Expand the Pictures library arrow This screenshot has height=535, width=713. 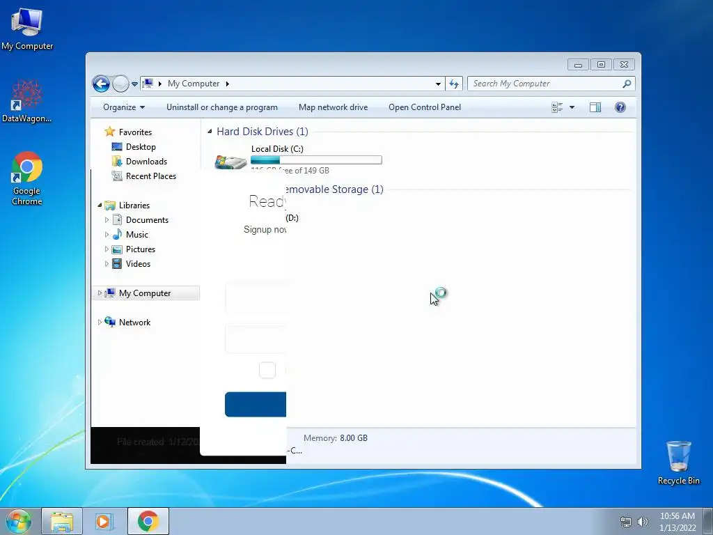click(x=107, y=249)
